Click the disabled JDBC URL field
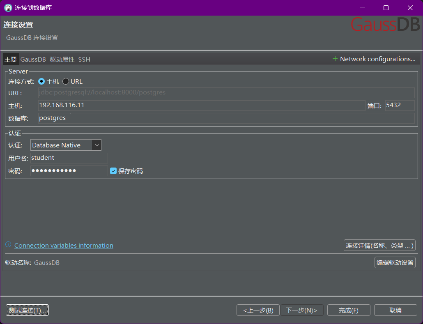Image resolution: width=423 pixels, height=324 pixels. (226, 92)
